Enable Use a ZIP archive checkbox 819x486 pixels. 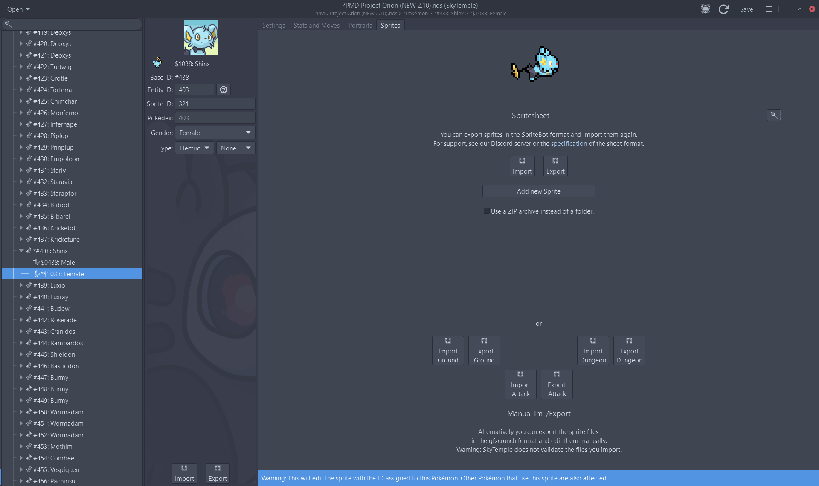point(487,211)
